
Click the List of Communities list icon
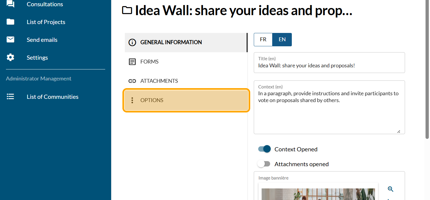[x=10, y=97]
